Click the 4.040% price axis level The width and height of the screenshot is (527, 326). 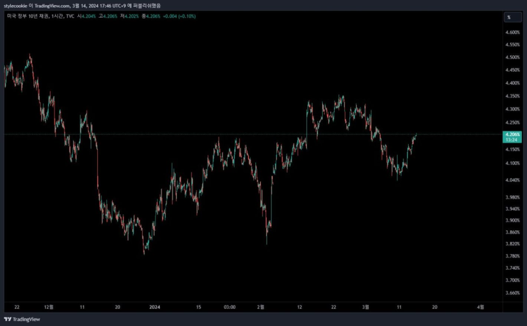point(513,180)
